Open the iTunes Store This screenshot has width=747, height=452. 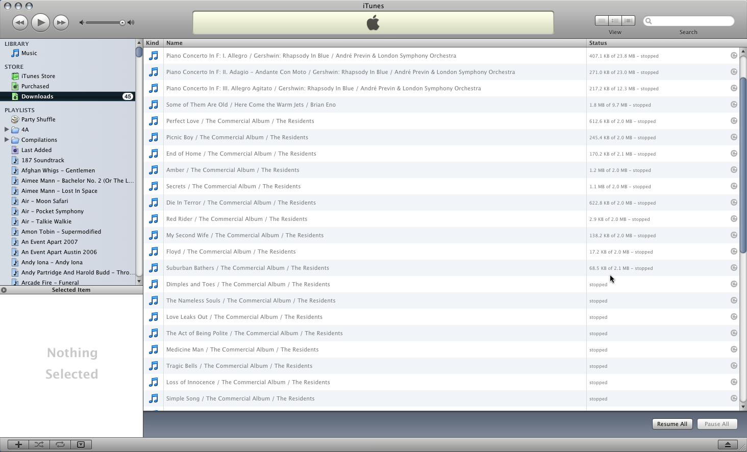pos(38,76)
